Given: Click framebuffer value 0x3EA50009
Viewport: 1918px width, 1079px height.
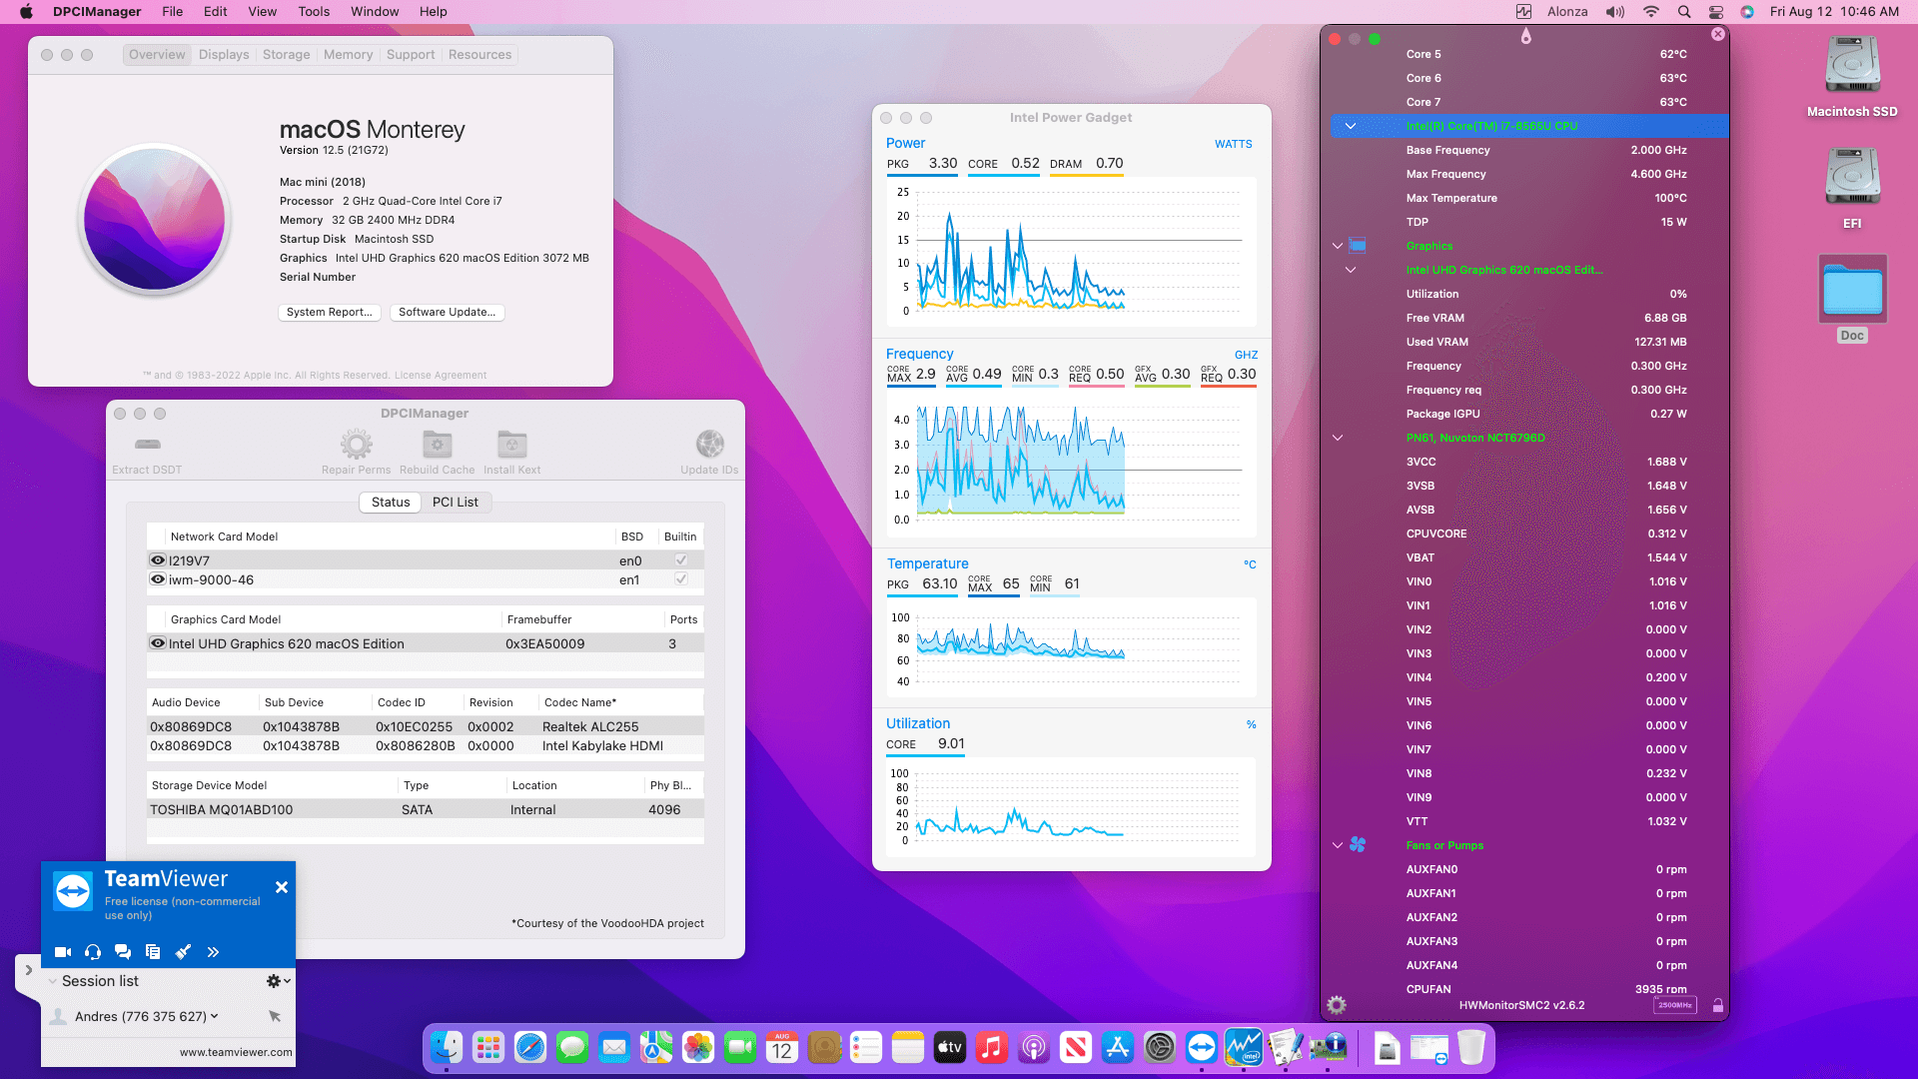Looking at the screenshot, I should point(544,643).
